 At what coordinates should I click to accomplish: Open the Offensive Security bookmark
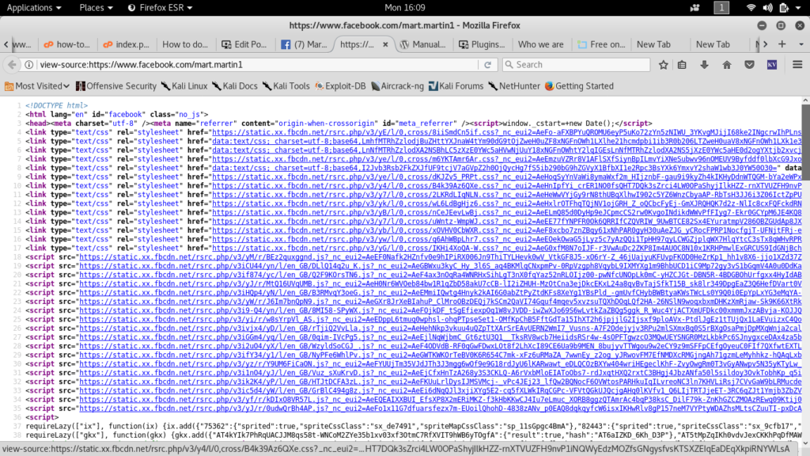[115, 86]
